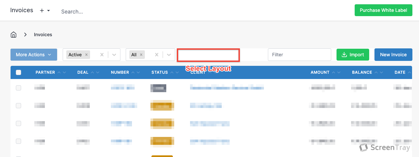Click the Import button
419x157 pixels.
(x=353, y=55)
